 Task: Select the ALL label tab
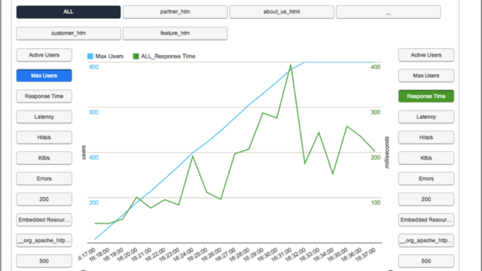(69, 12)
